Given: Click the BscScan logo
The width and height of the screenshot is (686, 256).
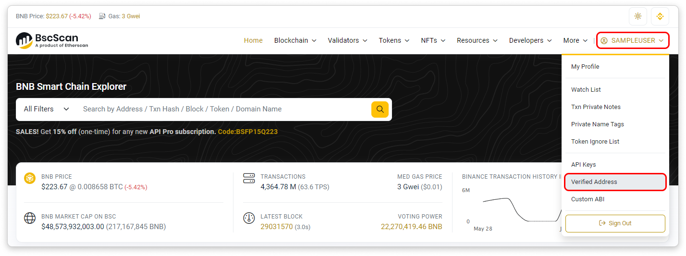Looking at the screenshot, I should point(52,41).
